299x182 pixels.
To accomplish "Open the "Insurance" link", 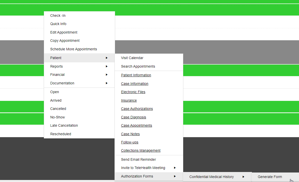I will click(x=129, y=100).
